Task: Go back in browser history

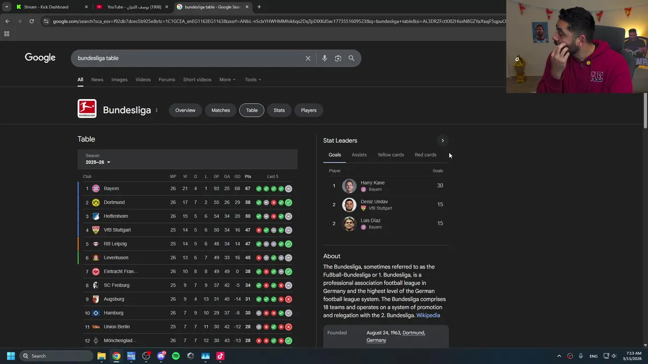Action: (7, 21)
